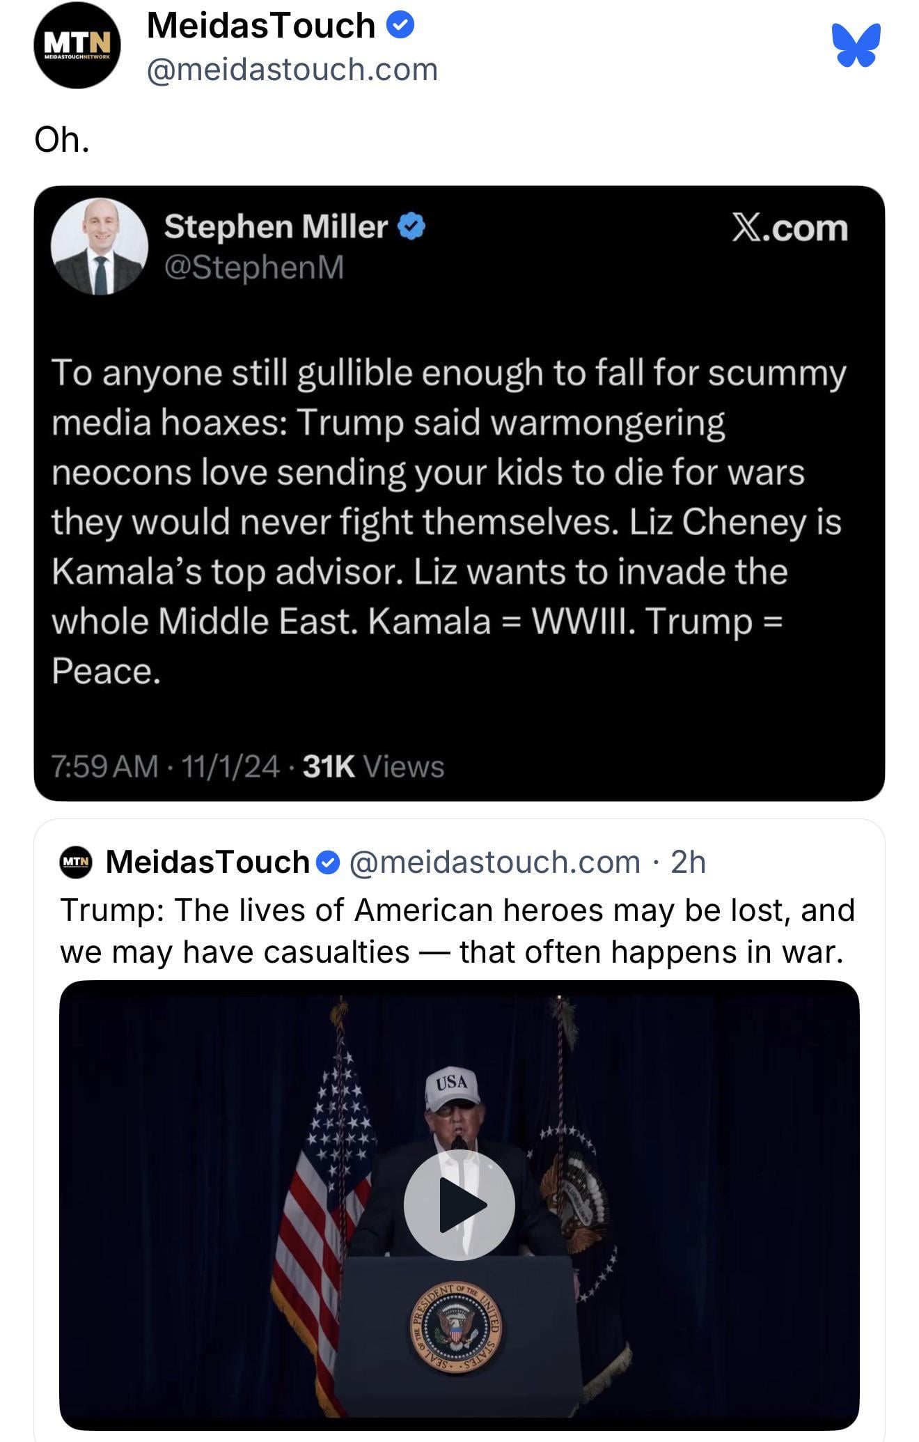The width and height of the screenshot is (919, 1442).
Task: Click the Bluesky butterfly logo
Action: (x=856, y=45)
